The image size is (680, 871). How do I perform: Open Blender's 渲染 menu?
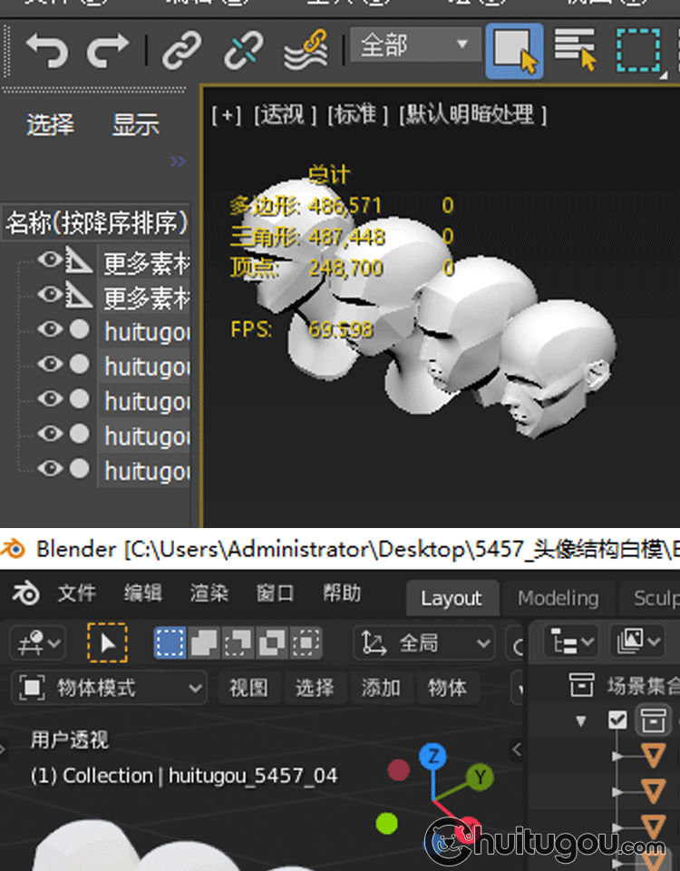[209, 593]
